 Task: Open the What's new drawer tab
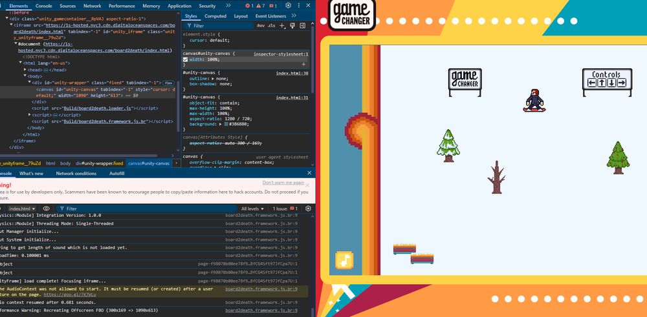[31, 173]
